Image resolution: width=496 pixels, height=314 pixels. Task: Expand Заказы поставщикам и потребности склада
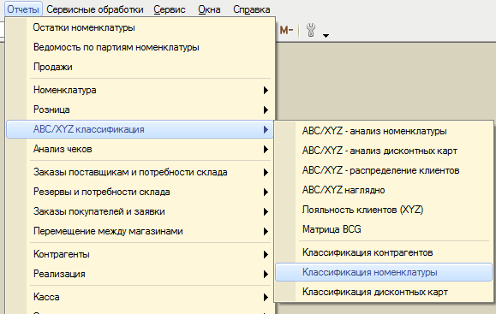click(140, 172)
